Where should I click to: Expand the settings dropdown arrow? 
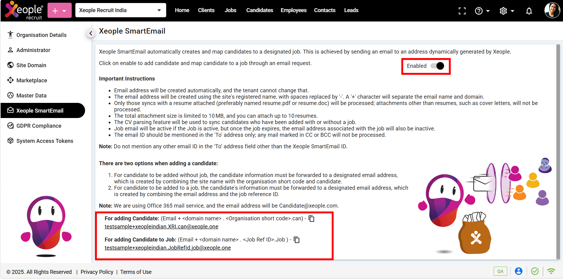[512, 11]
